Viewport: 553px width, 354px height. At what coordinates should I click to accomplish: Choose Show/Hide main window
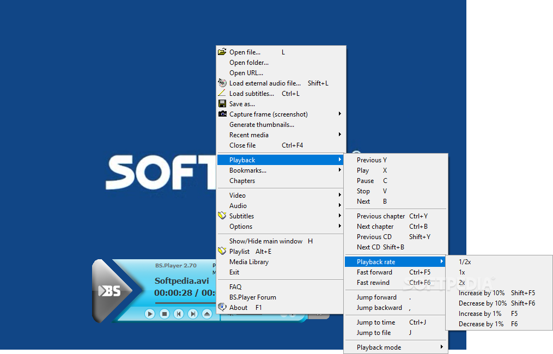(281, 241)
